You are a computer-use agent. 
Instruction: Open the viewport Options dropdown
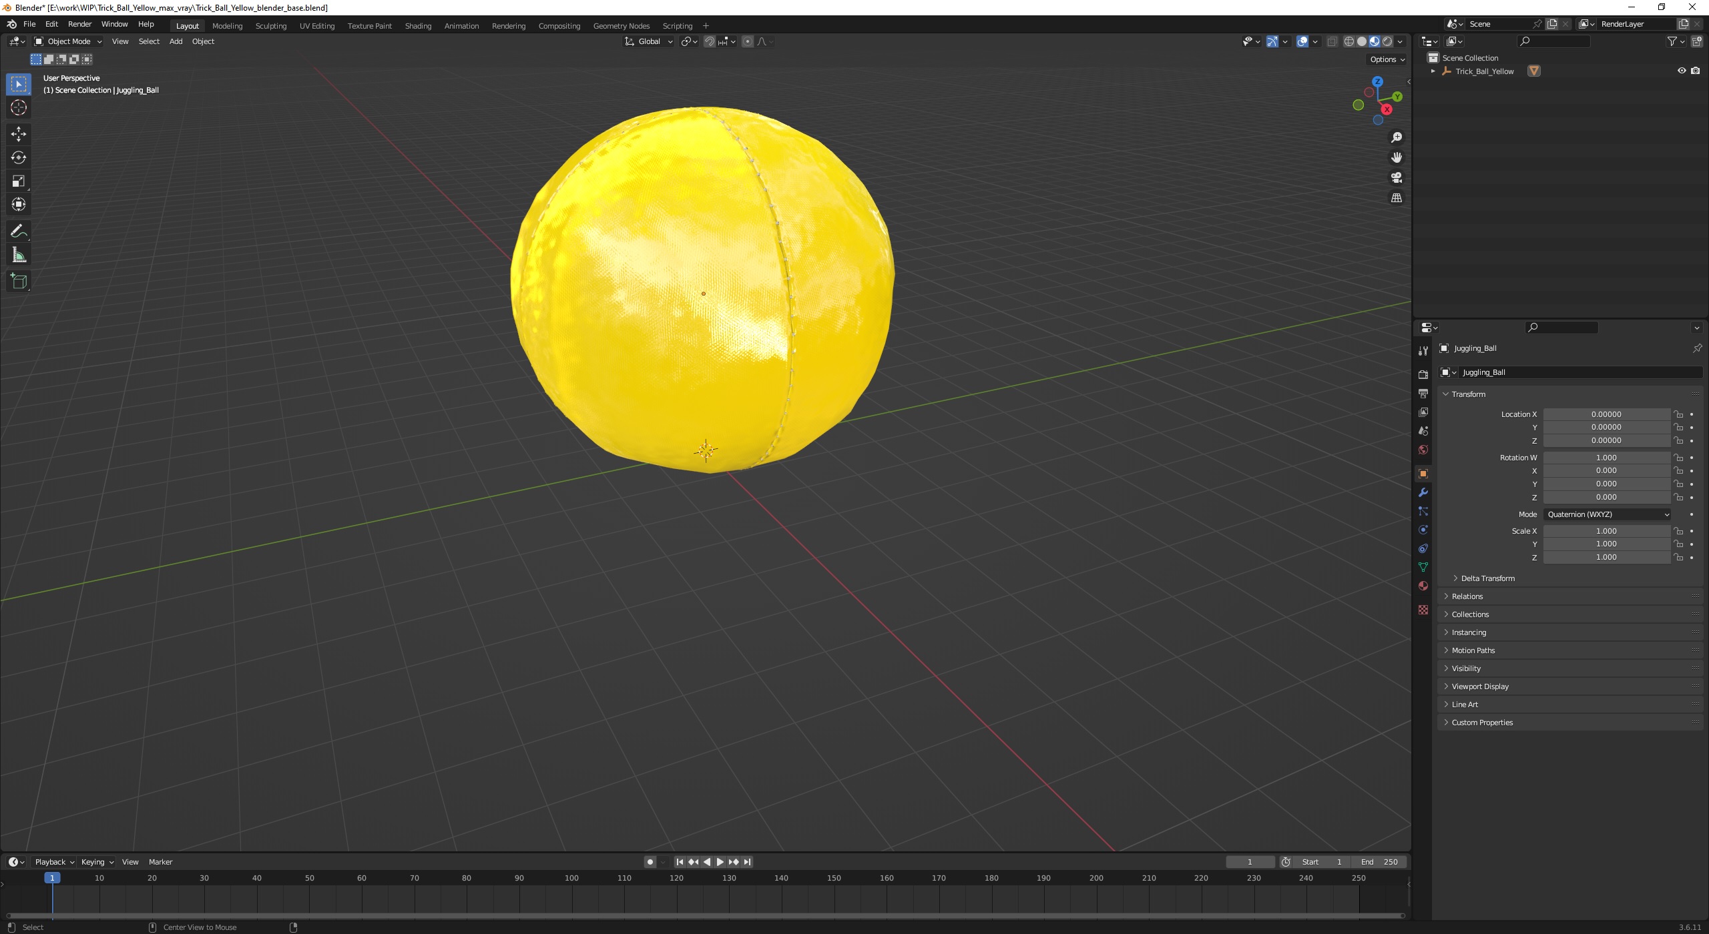pyautogui.click(x=1387, y=59)
